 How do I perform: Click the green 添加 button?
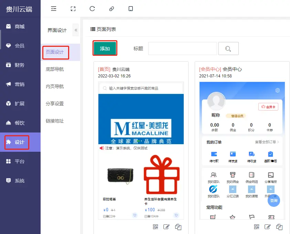click(x=105, y=49)
